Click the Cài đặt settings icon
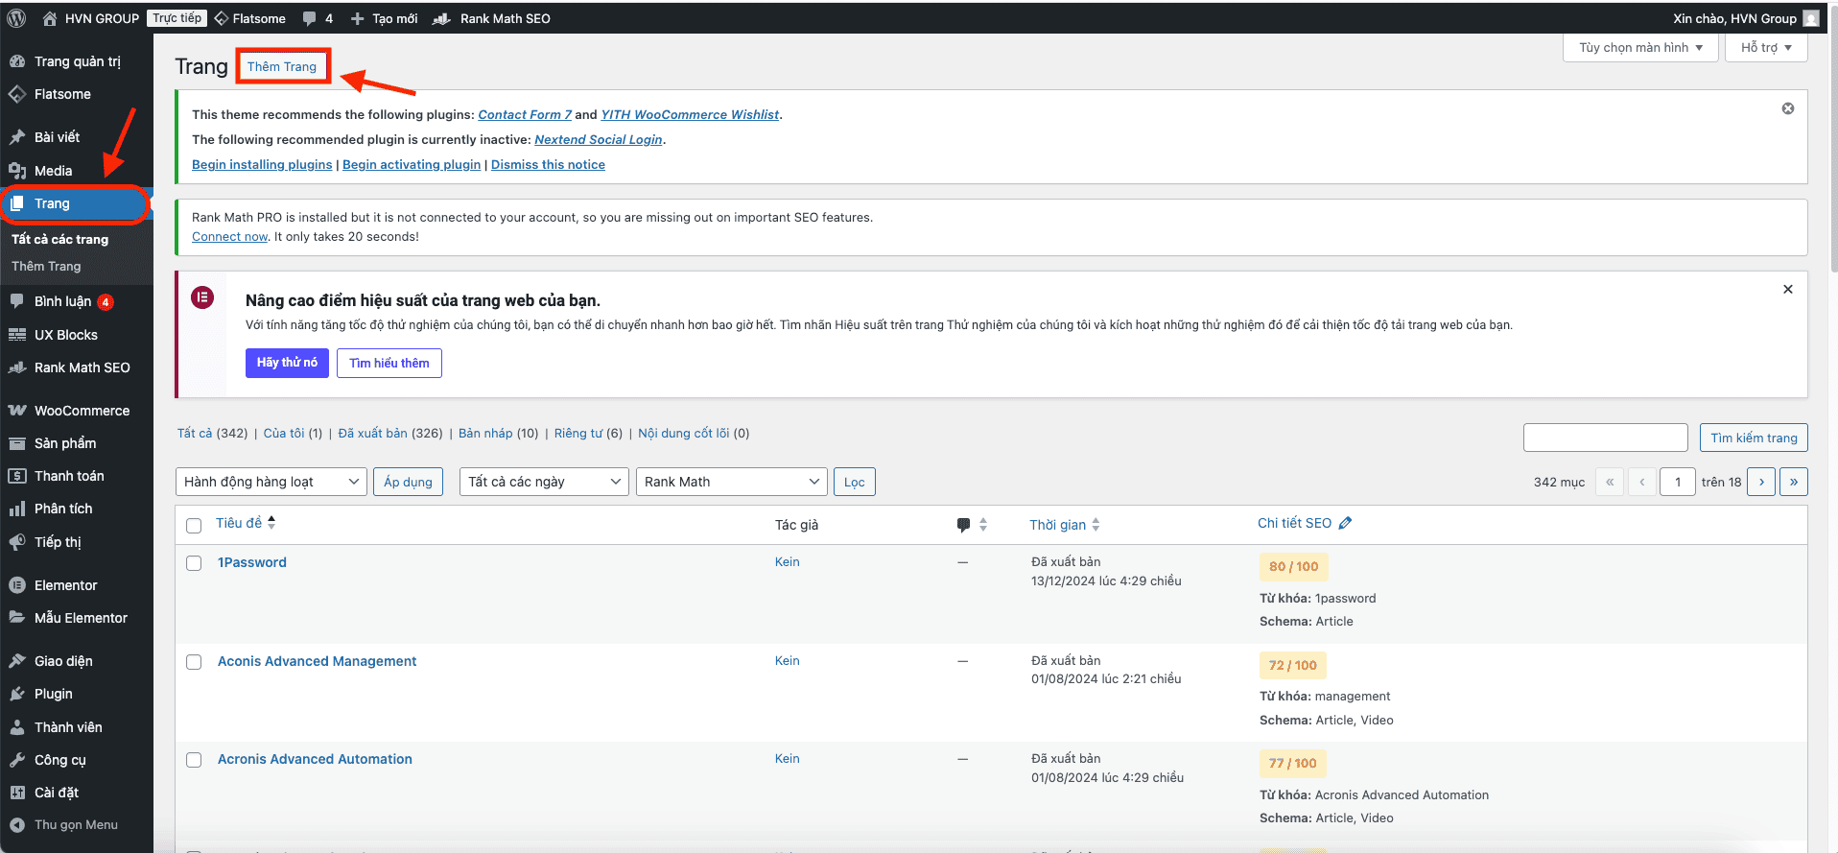This screenshot has height=853, width=1838. click(17, 793)
